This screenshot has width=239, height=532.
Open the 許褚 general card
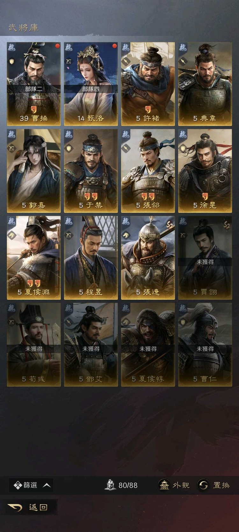click(x=148, y=84)
